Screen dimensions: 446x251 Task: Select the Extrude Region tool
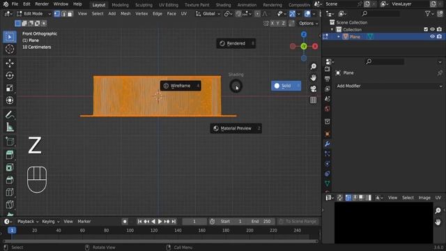tap(10, 155)
